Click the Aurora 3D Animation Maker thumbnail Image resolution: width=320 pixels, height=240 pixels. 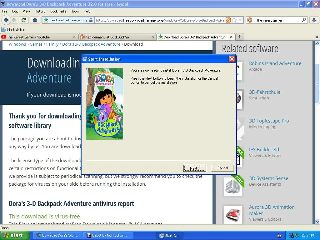point(232,215)
